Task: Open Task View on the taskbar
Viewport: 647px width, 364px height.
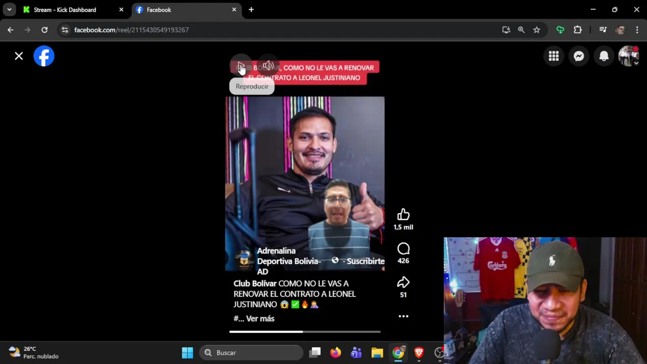Action: 315,352
